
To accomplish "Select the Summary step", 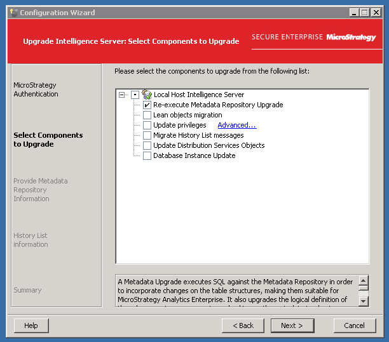I will (27, 290).
